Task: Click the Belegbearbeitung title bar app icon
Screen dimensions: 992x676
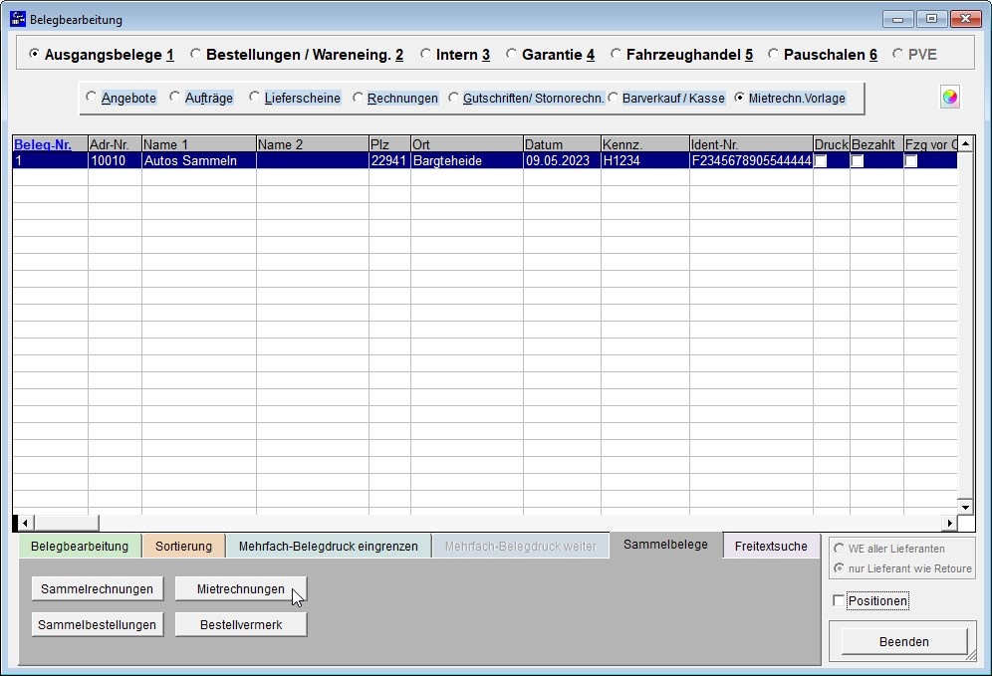Action: coord(18,19)
